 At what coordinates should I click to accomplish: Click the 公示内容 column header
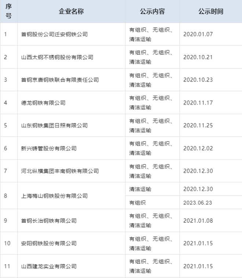[152, 11]
